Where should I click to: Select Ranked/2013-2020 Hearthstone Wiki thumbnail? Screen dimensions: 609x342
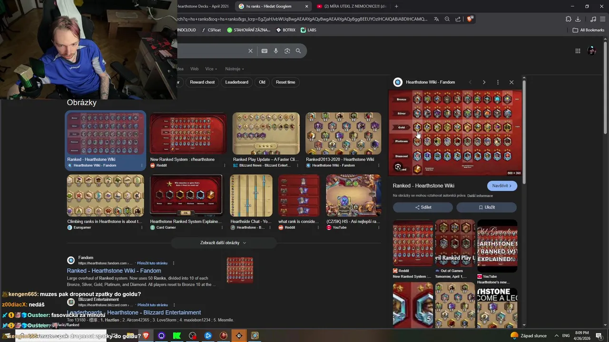(343, 133)
